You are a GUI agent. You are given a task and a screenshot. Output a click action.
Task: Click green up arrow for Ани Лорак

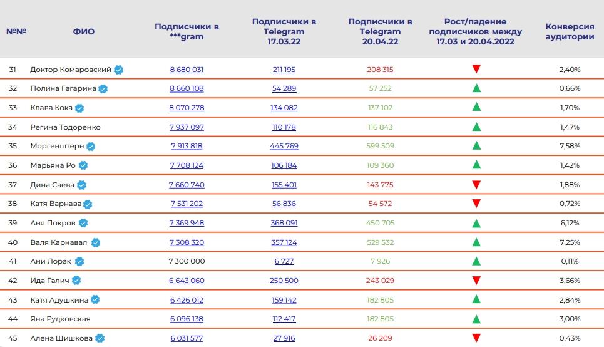pos(476,261)
